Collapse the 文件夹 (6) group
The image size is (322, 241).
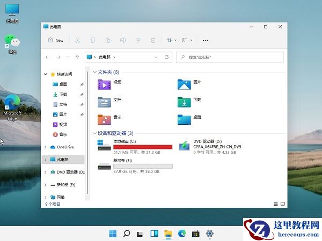click(94, 72)
